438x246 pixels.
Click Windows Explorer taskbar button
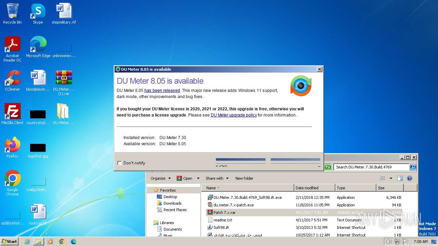(39, 242)
